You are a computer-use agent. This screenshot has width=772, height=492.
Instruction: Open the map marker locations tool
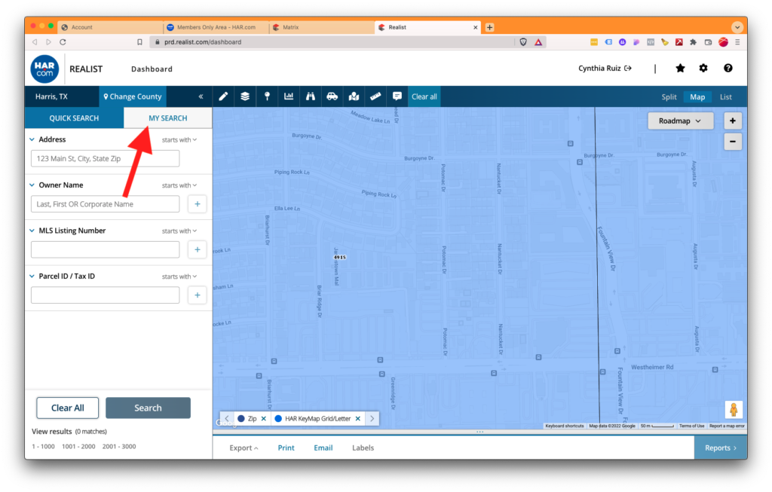click(354, 96)
